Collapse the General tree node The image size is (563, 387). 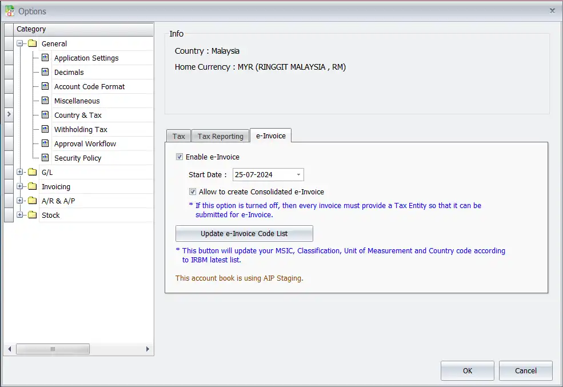pyautogui.click(x=21, y=43)
